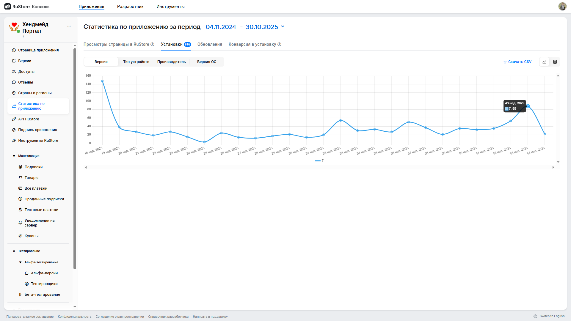This screenshot has width=571, height=321.
Task: Open the date period dropdown chevron
Action: point(283,26)
